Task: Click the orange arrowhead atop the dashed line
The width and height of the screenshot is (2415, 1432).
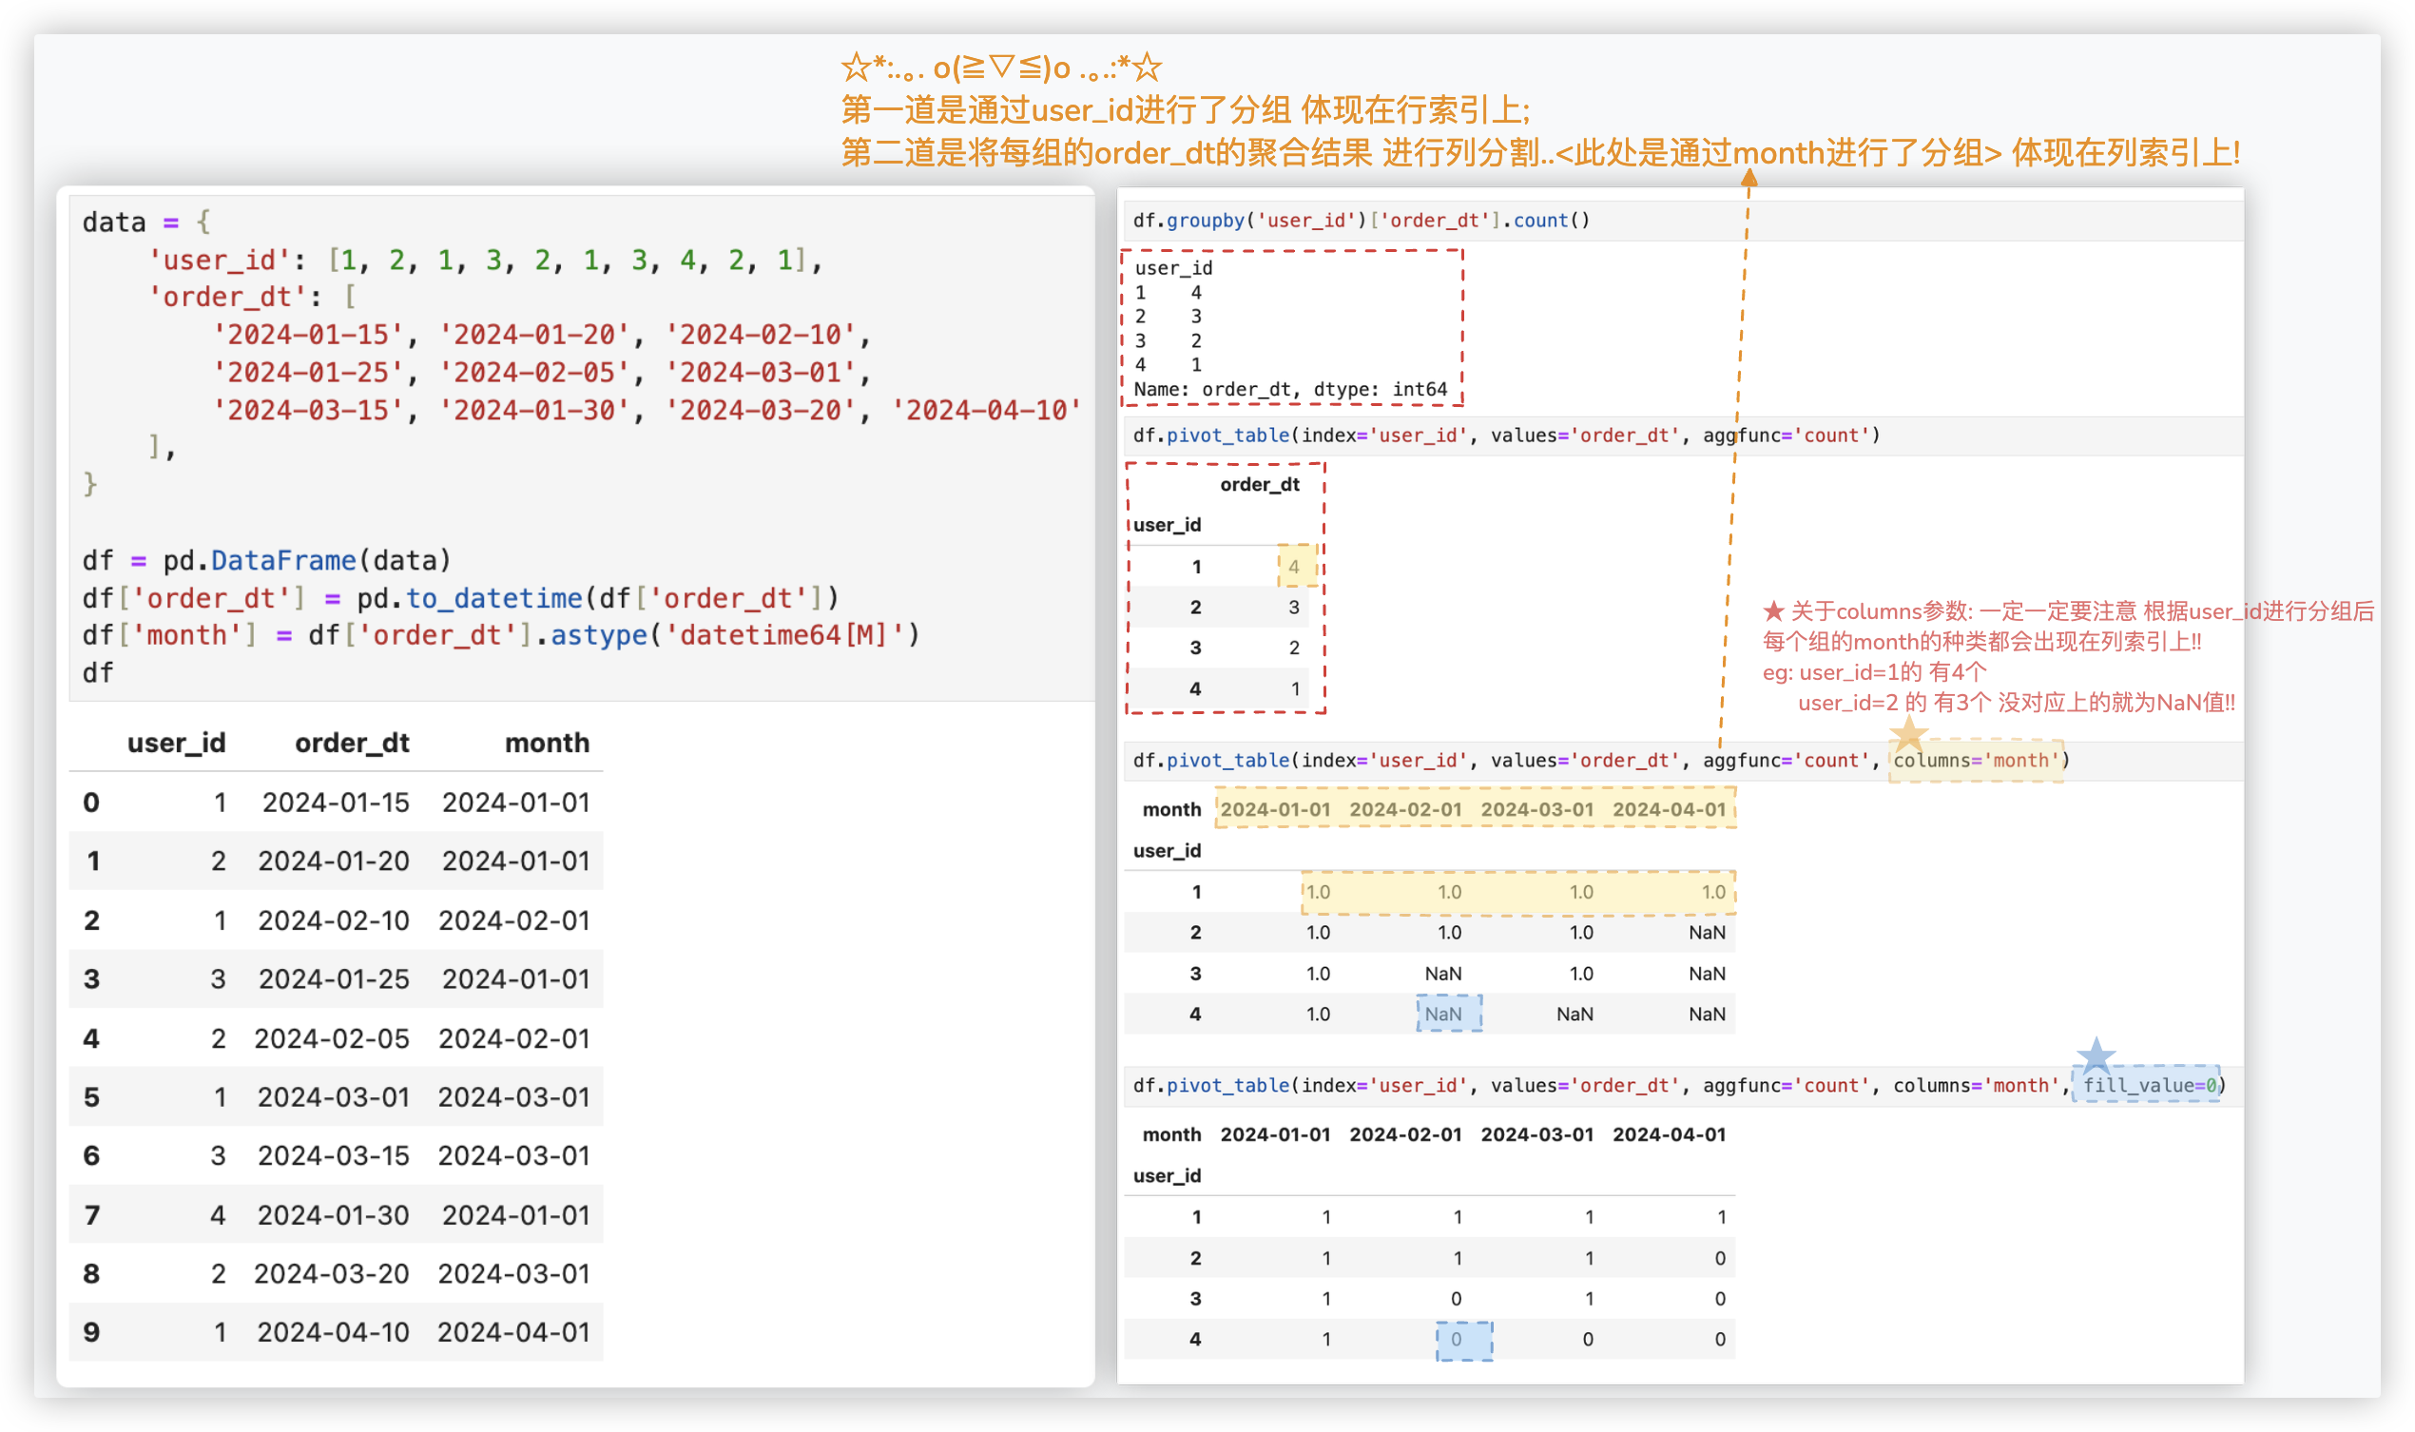Action: point(1748,178)
